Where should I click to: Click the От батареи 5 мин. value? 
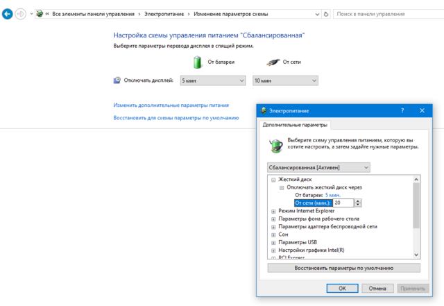pos(332,195)
